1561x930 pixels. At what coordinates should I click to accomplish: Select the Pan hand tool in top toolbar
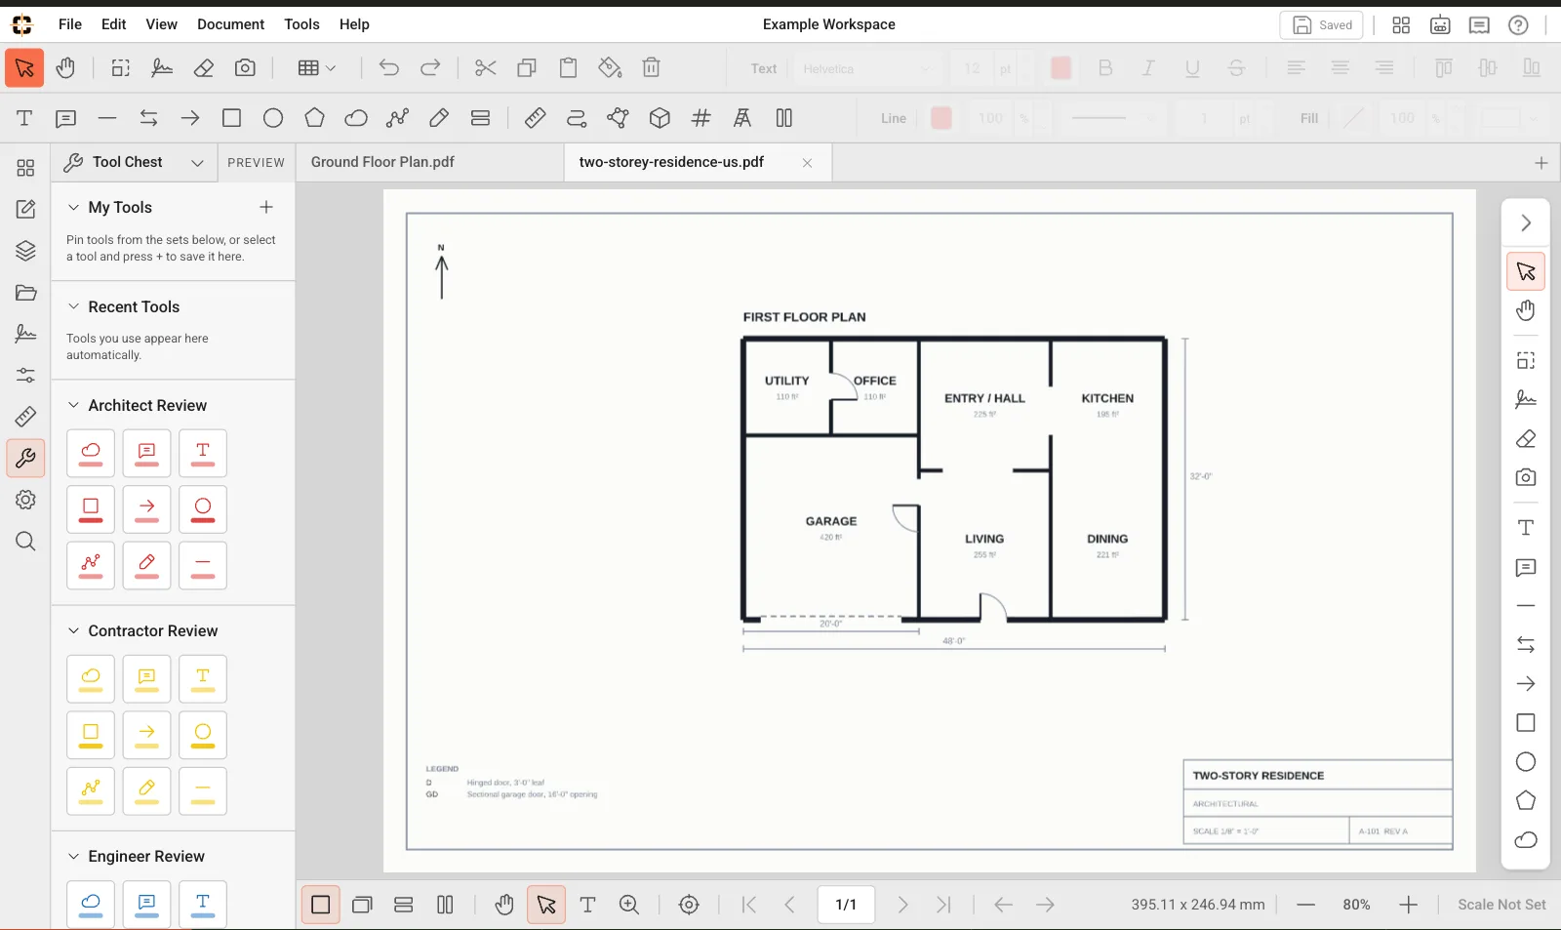click(65, 68)
